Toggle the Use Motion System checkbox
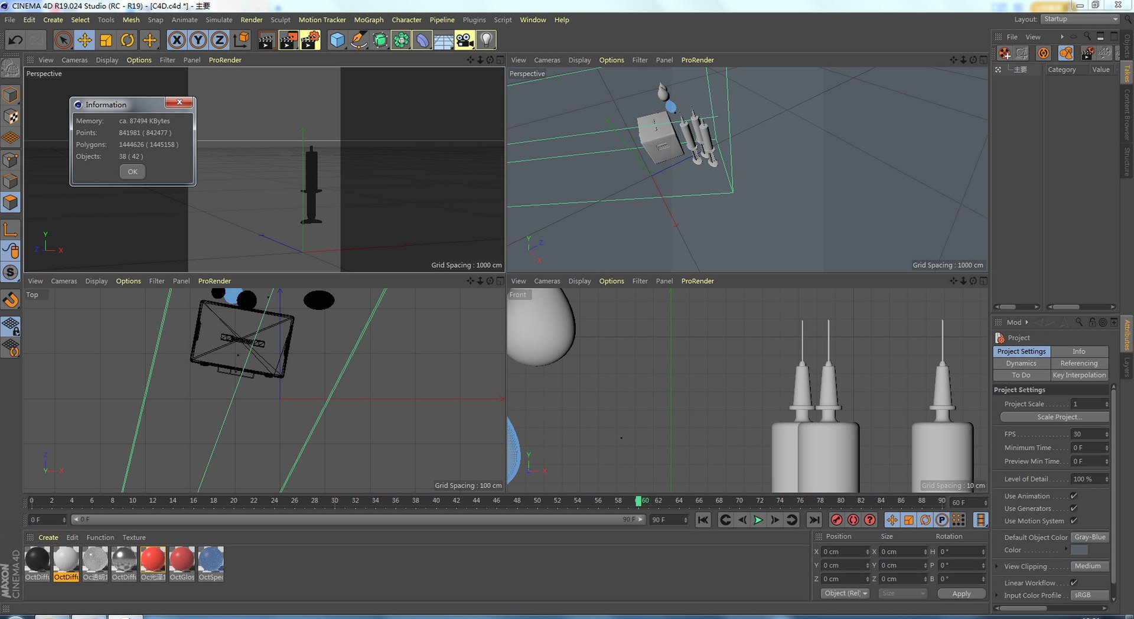 click(1074, 521)
